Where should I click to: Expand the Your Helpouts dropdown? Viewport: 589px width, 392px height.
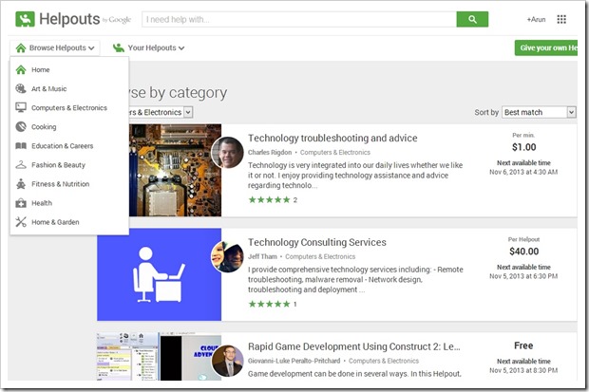[x=149, y=47]
